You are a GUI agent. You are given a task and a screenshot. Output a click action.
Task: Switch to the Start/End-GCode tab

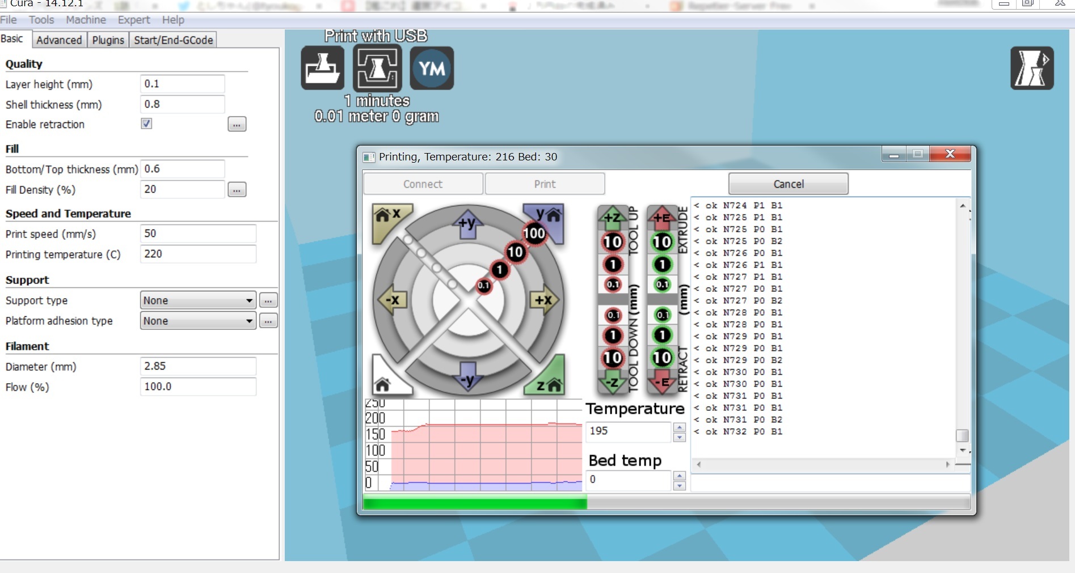pyautogui.click(x=173, y=40)
